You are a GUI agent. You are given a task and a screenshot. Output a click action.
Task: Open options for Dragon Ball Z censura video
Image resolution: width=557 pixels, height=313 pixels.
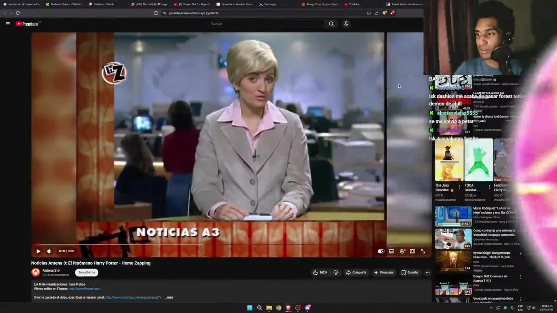click(x=520, y=277)
